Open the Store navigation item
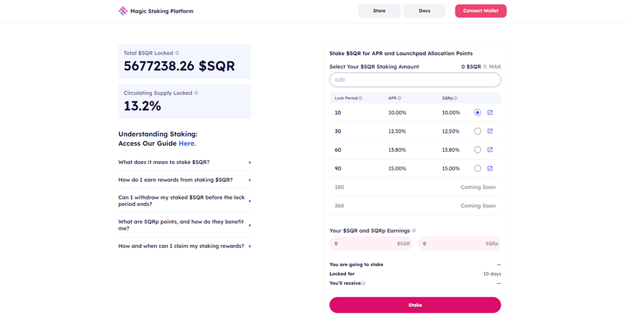Image resolution: width=629 pixels, height=315 pixels. tap(379, 11)
